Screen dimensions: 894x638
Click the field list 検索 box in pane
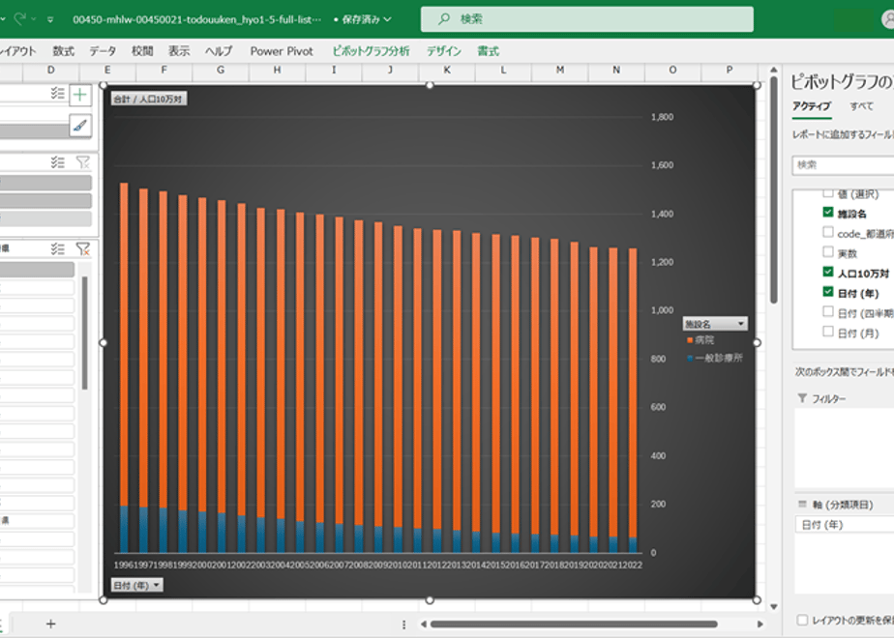click(x=844, y=165)
